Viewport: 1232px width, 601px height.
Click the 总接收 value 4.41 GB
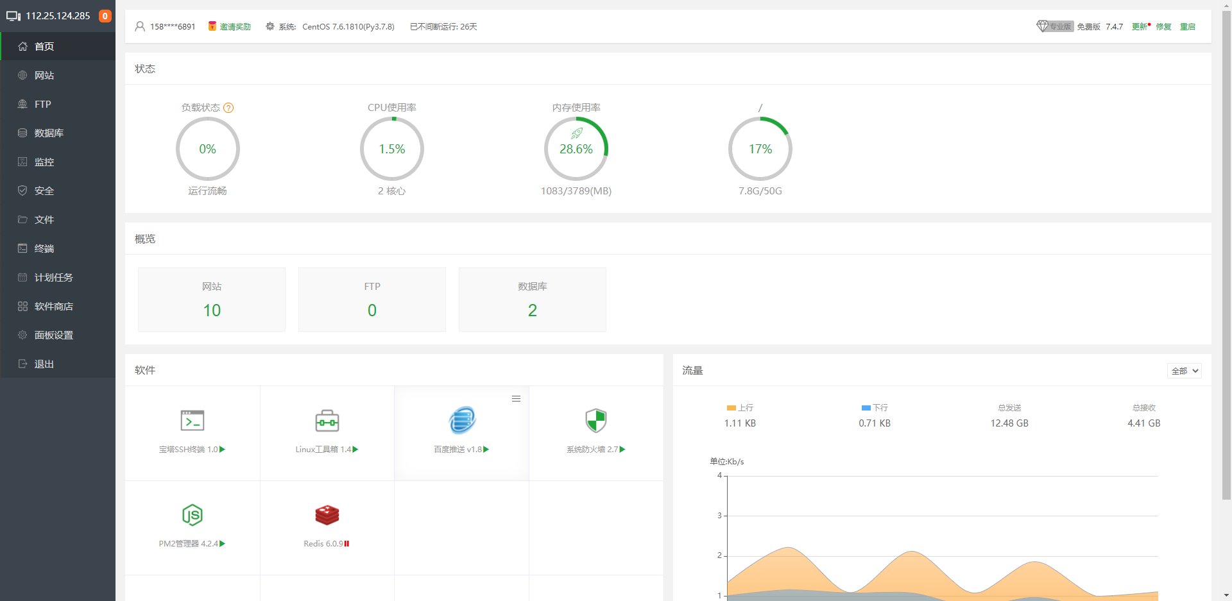pyautogui.click(x=1144, y=423)
